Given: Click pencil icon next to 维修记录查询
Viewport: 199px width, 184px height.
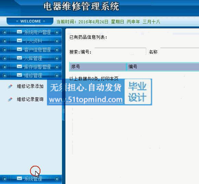Looking at the screenshot, I should [10, 99].
